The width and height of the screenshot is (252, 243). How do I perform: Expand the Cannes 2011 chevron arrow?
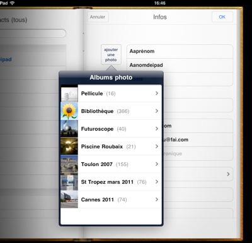[x=157, y=199]
